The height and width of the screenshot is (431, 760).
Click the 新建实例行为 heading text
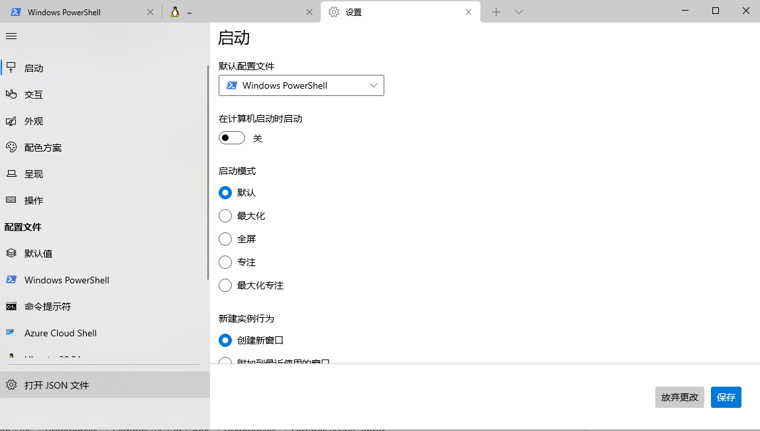click(x=246, y=318)
